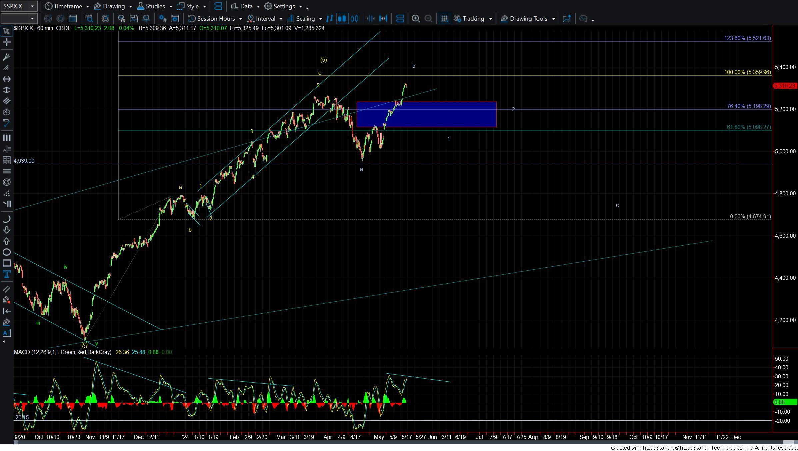The image size is (798, 451).
Task: Select the pointer arrow tool
Action: click(6, 31)
